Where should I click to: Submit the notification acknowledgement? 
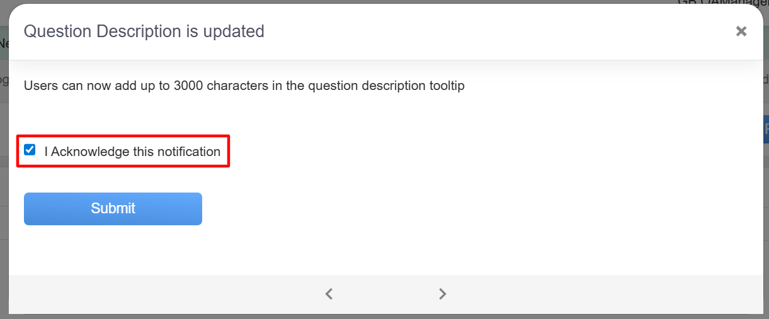click(113, 209)
